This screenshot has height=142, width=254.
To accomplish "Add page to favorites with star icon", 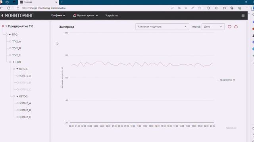I will (x=200, y=8).
